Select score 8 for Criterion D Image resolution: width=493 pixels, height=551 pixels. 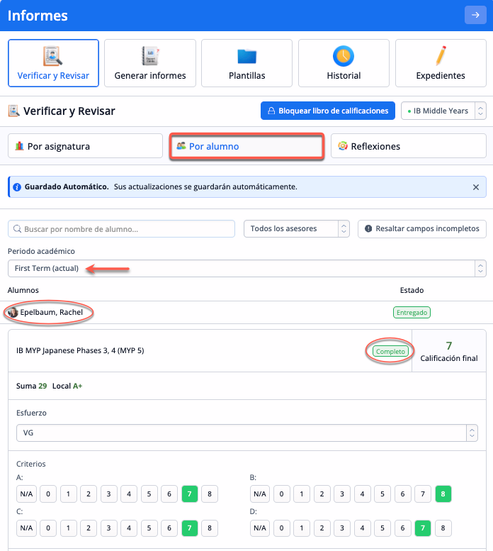coord(443,528)
